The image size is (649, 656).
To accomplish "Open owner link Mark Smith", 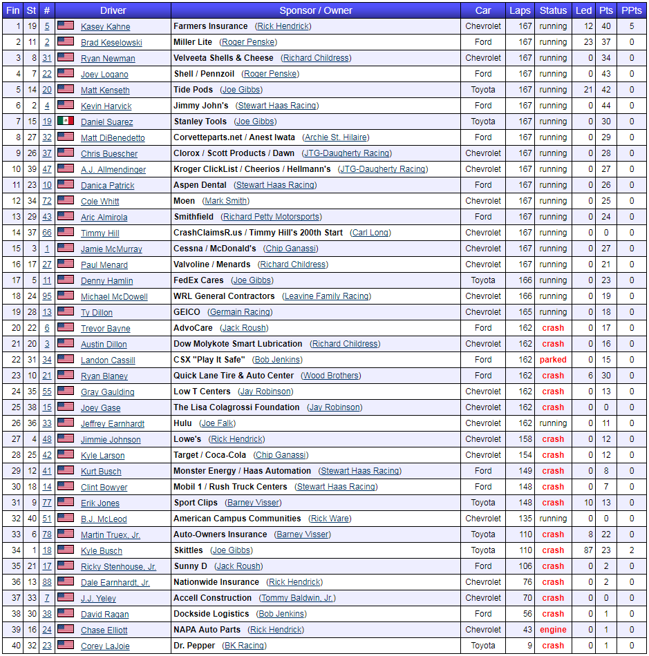I will click(x=226, y=201).
